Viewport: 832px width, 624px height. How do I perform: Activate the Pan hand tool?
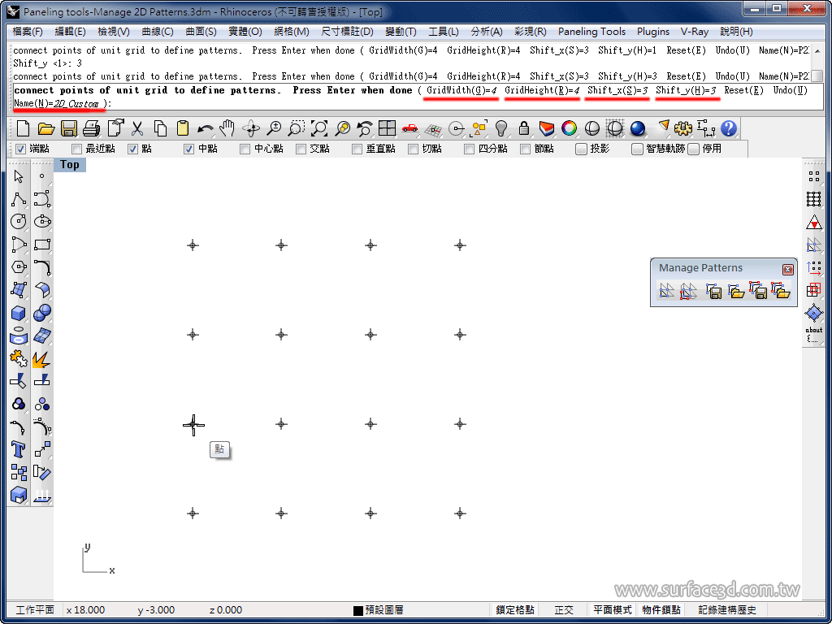[228, 128]
